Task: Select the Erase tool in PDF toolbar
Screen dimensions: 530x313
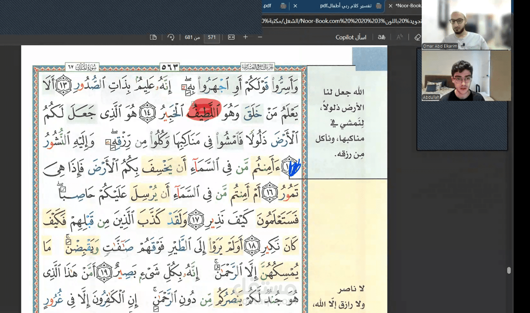Action: click(x=417, y=37)
